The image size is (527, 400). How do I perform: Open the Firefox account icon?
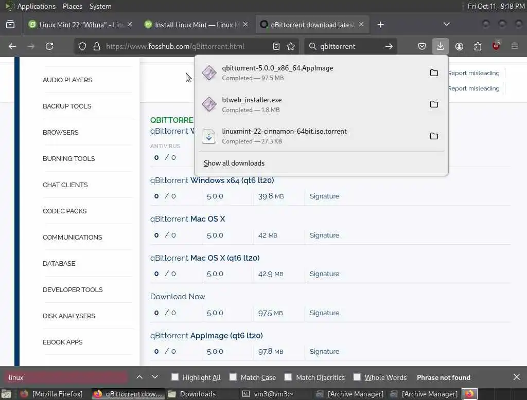pyautogui.click(x=459, y=46)
